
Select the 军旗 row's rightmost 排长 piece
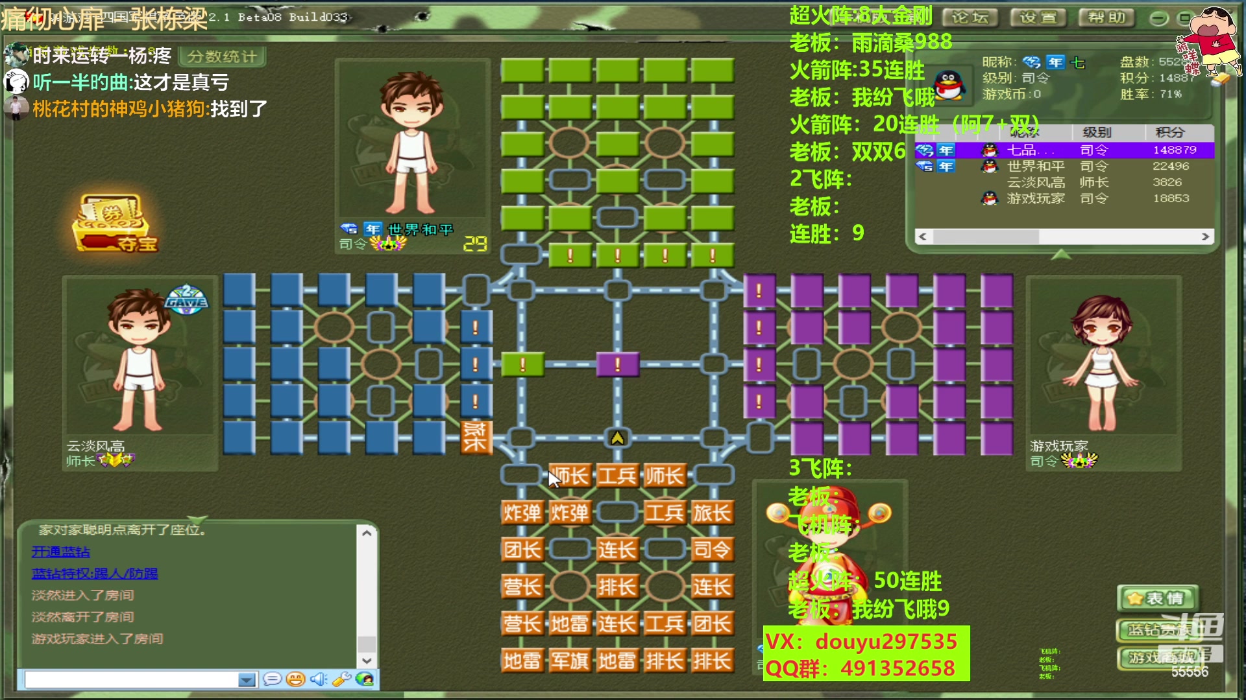click(x=712, y=660)
